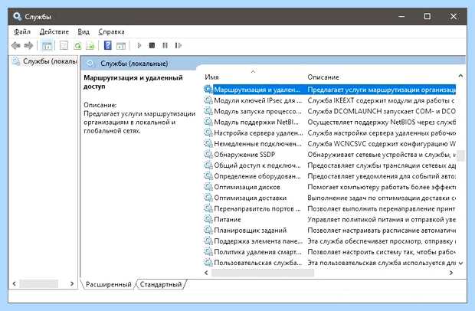Select the Общий доступ к подключ... service
Image resolution: width=475 pixels, height=311 pixels.
257,165
